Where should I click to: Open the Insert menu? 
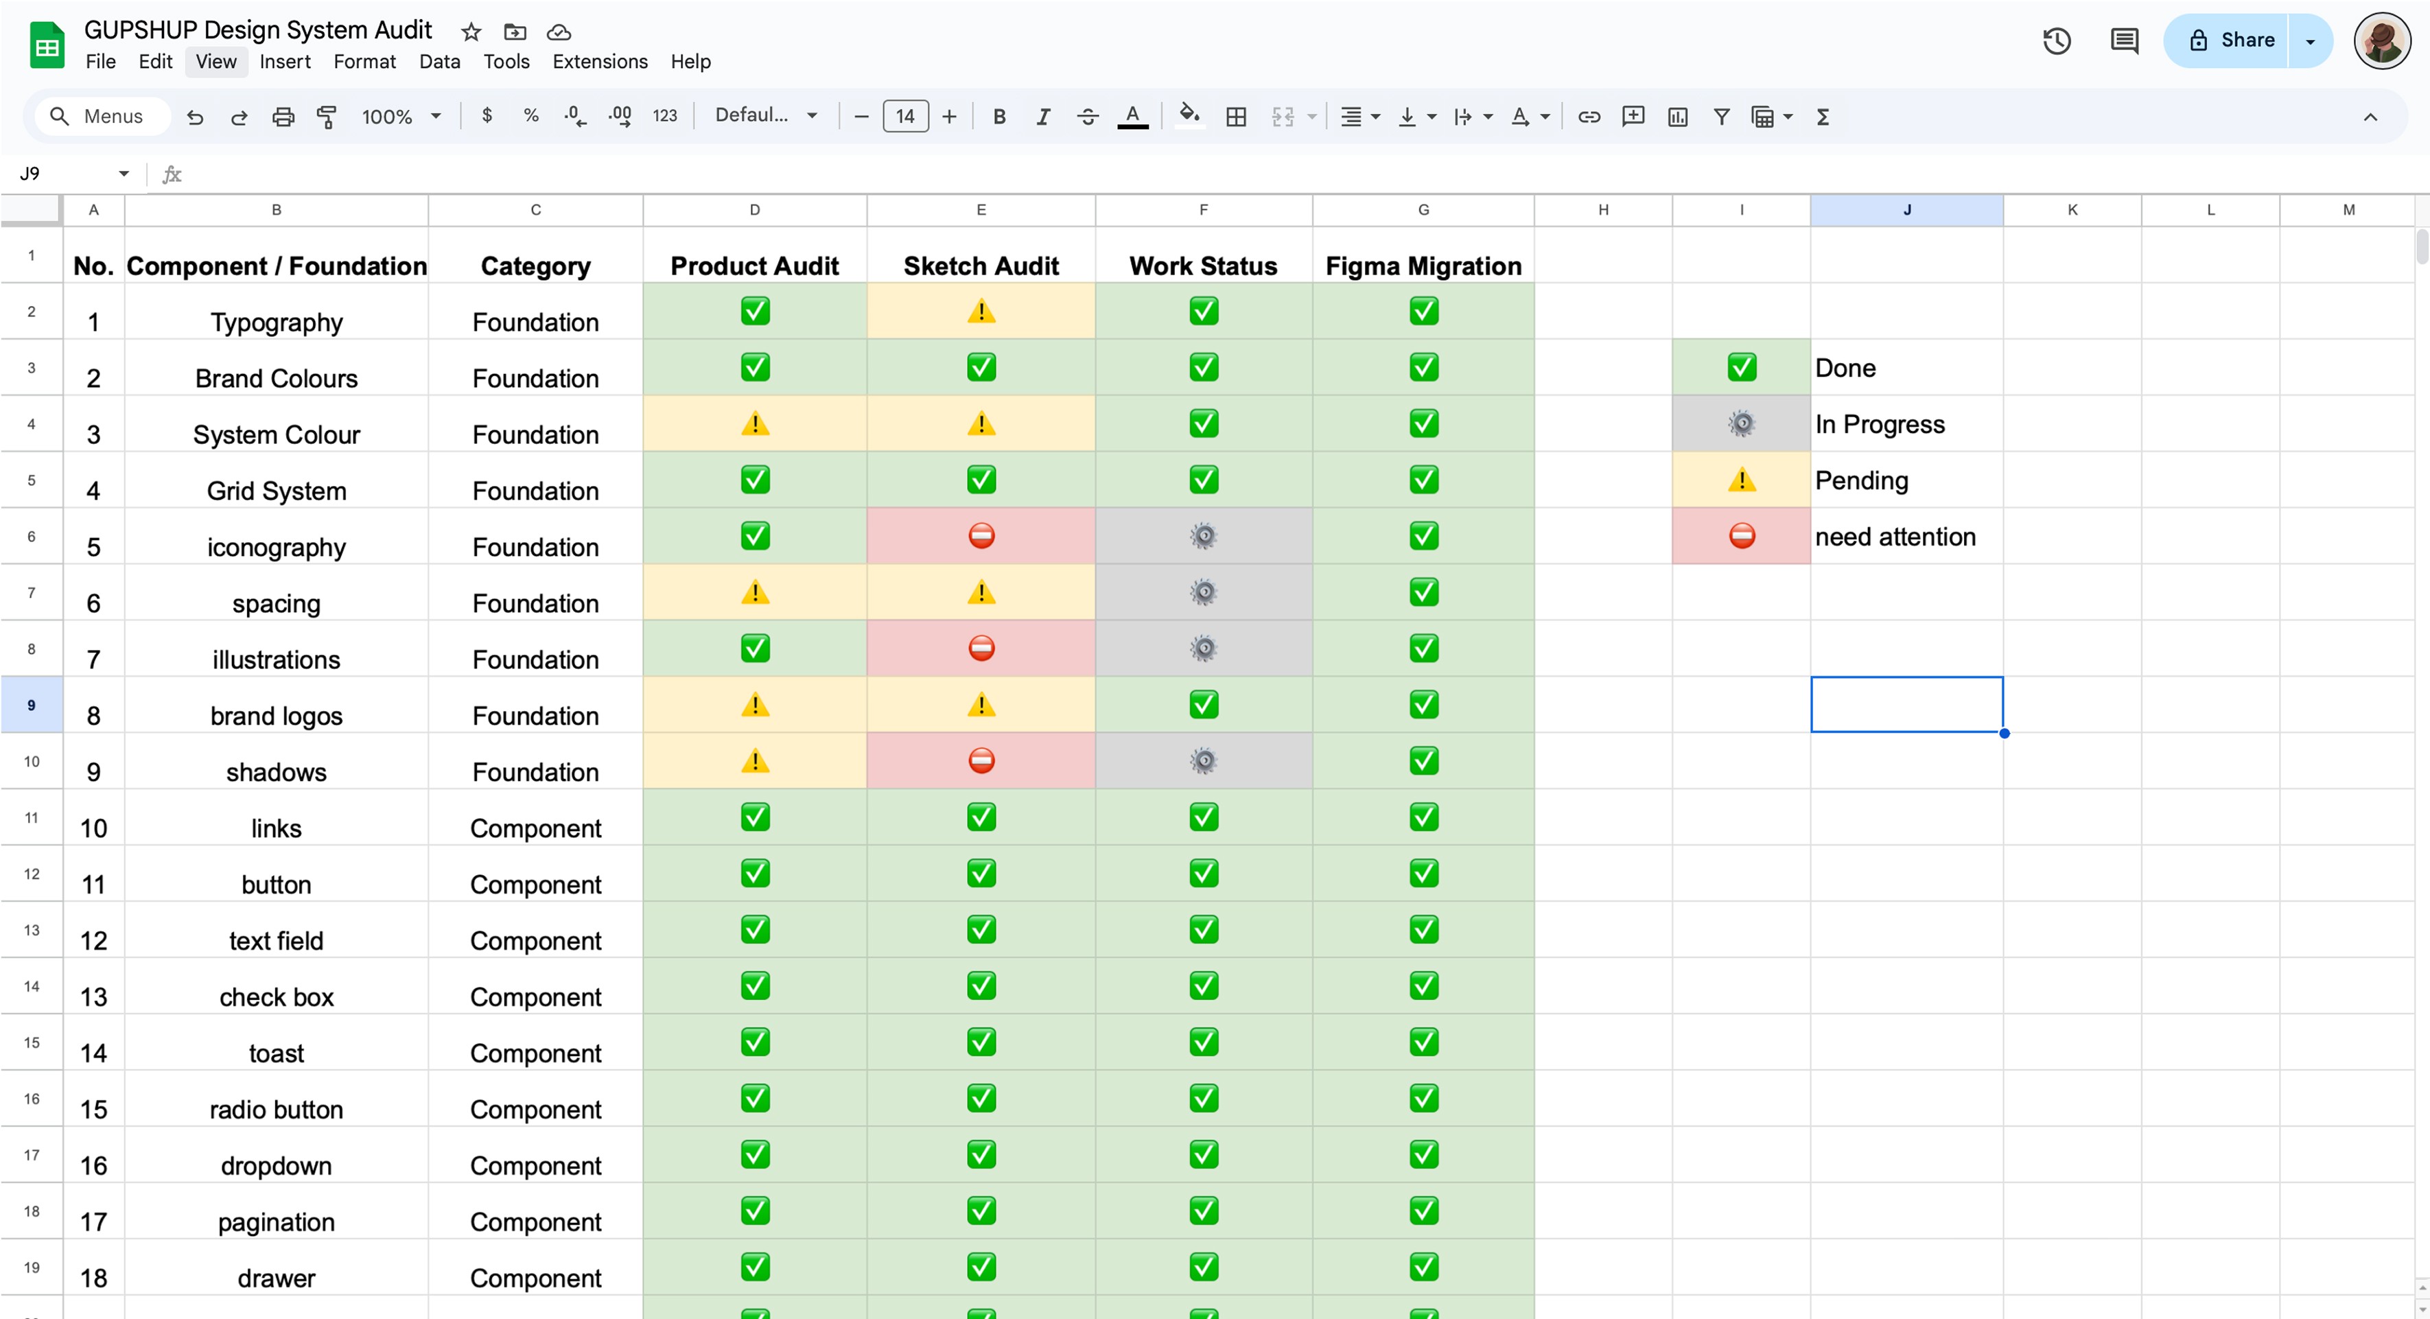[285, 61]
